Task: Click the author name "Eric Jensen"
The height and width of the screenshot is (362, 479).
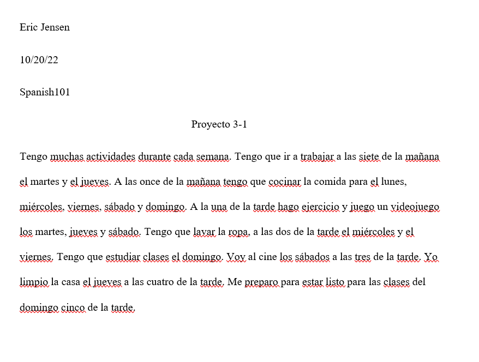Action: [x=45, y=27]
